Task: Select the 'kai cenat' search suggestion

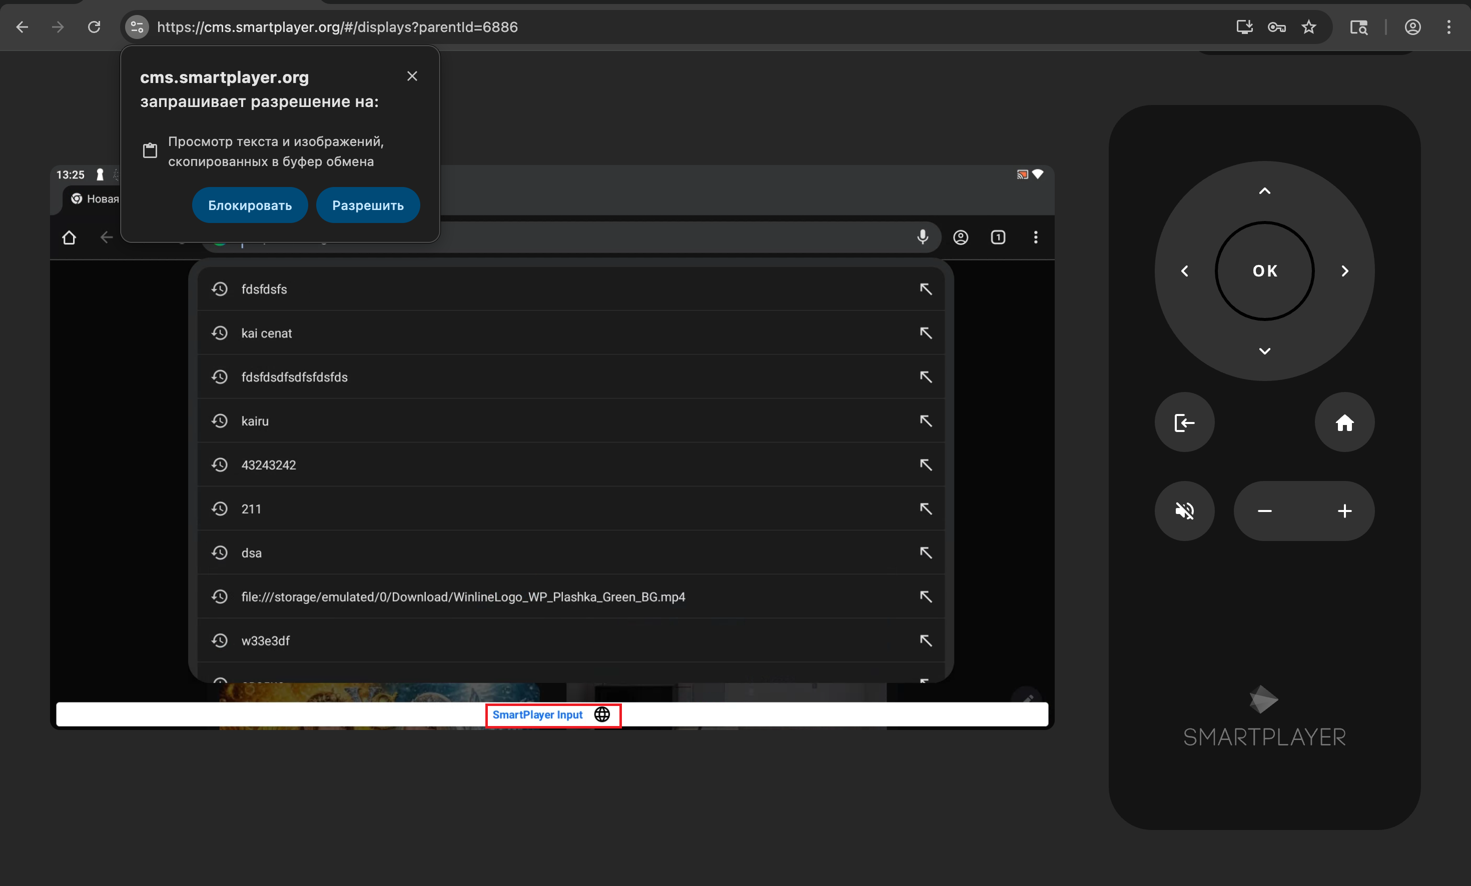Action: pos(266,333)
